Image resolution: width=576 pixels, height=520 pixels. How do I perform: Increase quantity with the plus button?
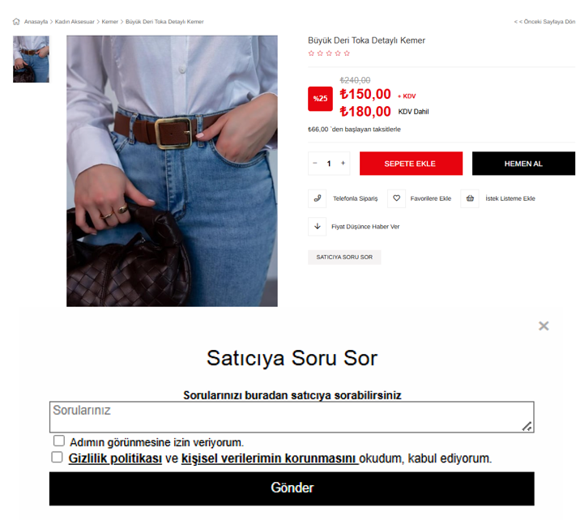pos(343,163)
